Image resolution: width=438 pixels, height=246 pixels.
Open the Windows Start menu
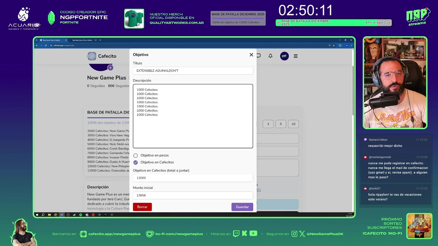(37, 215)
